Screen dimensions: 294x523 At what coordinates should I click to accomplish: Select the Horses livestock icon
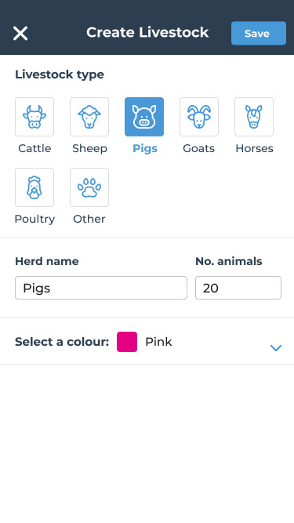pos(254,117)
